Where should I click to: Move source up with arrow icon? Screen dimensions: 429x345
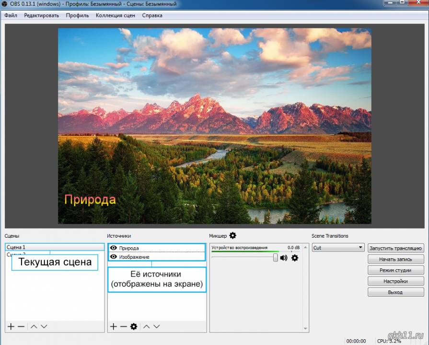coord(146,326)
